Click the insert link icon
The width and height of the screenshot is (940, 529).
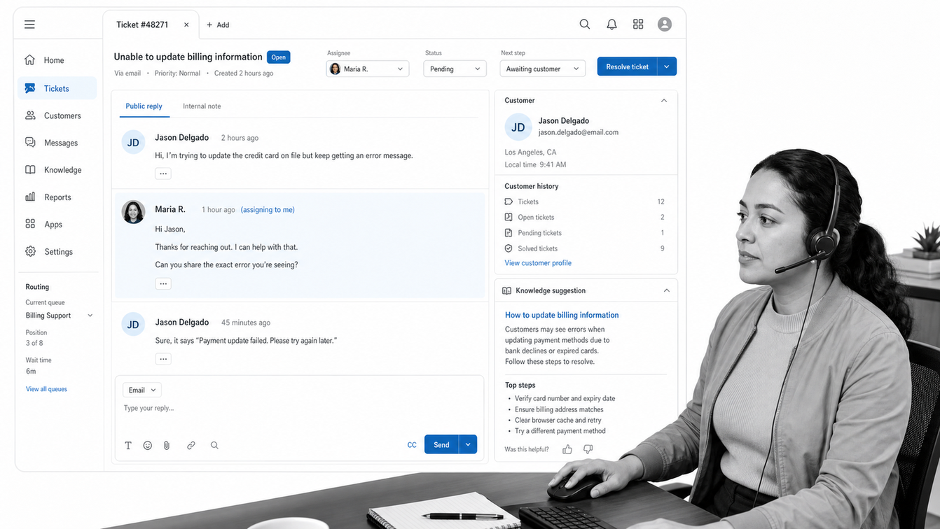click(191, 445)
